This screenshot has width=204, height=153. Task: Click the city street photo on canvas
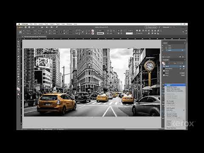pos(92,82)
